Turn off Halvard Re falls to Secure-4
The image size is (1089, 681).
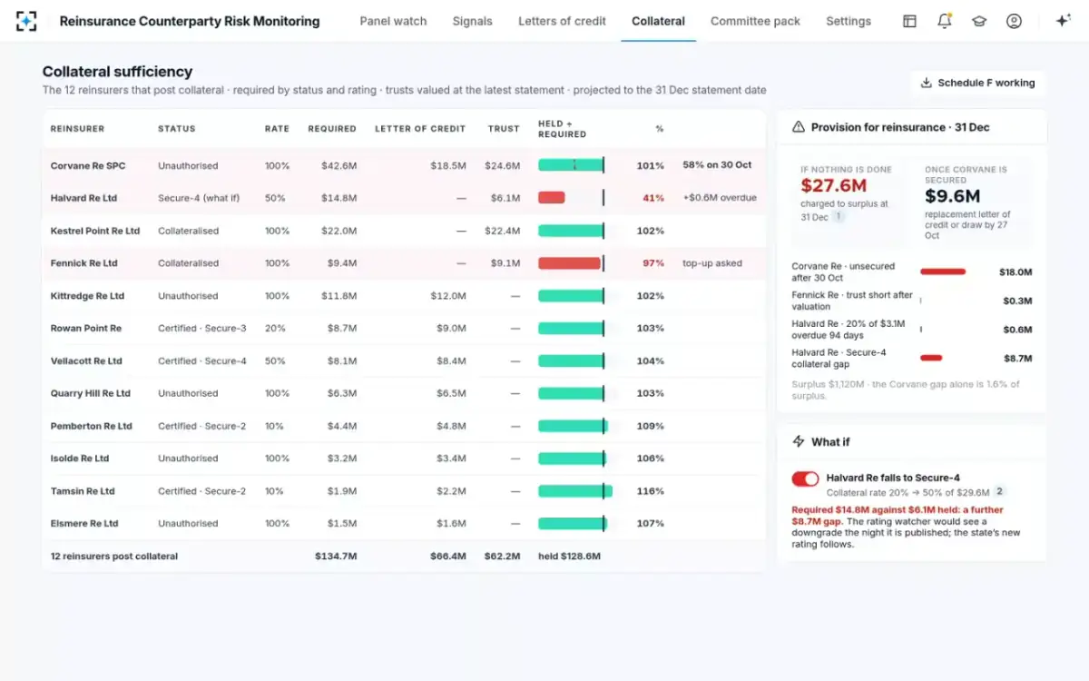[x=805, y=479]
